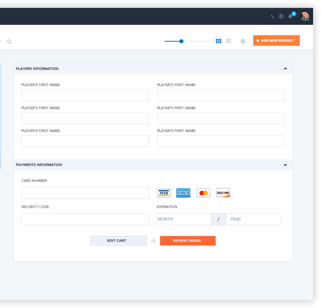Click the Review Order button

click(x=188, y=241)
